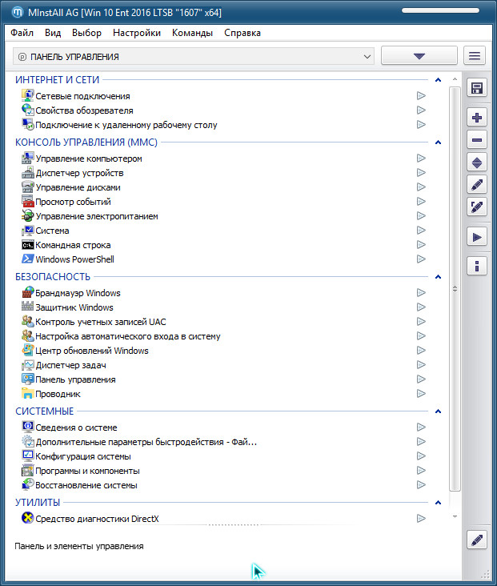
Task: Click the list vertical scrollbar thumb
Action: [x=455, y=288]
